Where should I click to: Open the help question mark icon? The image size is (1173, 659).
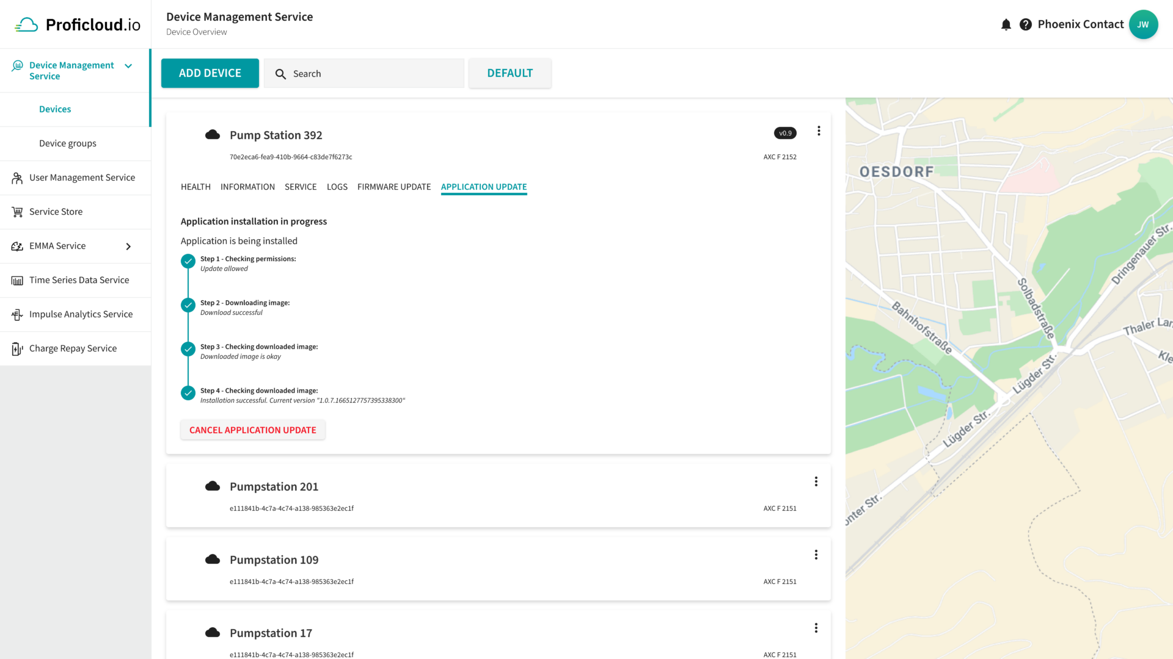[1026, 24]
